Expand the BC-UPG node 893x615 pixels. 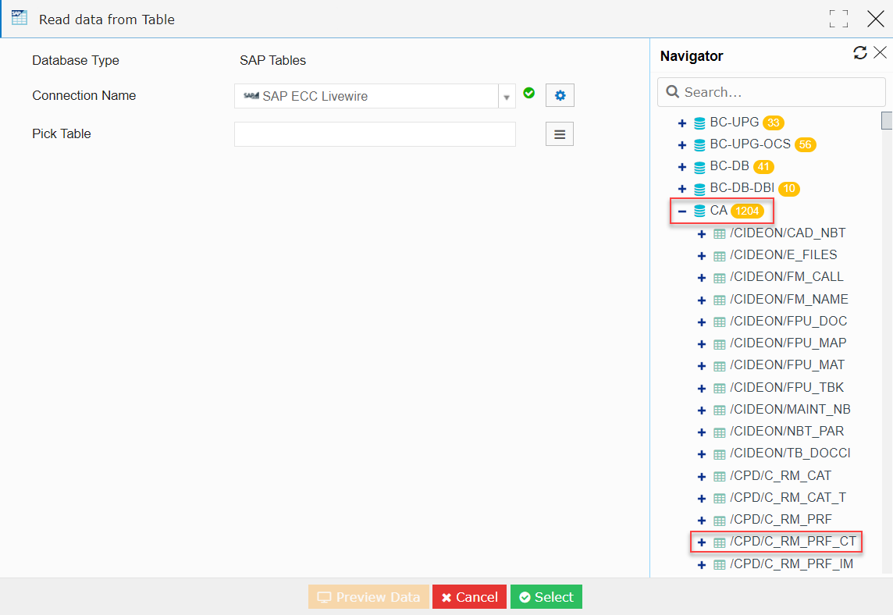(681, 123)
